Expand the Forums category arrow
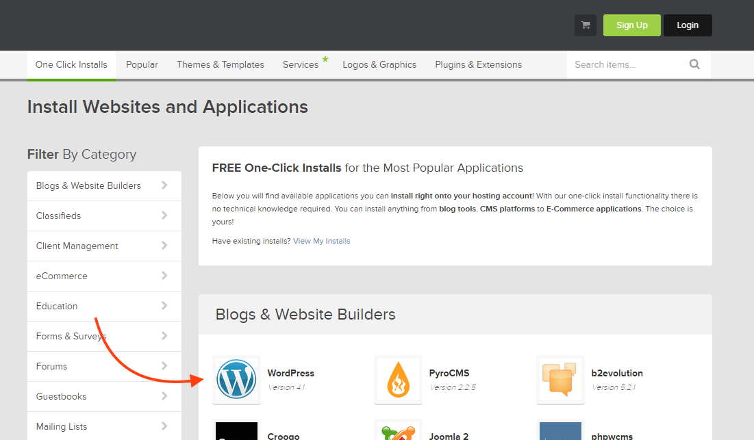The height and width of the screenshot is (440, 754). click(164, 366)
